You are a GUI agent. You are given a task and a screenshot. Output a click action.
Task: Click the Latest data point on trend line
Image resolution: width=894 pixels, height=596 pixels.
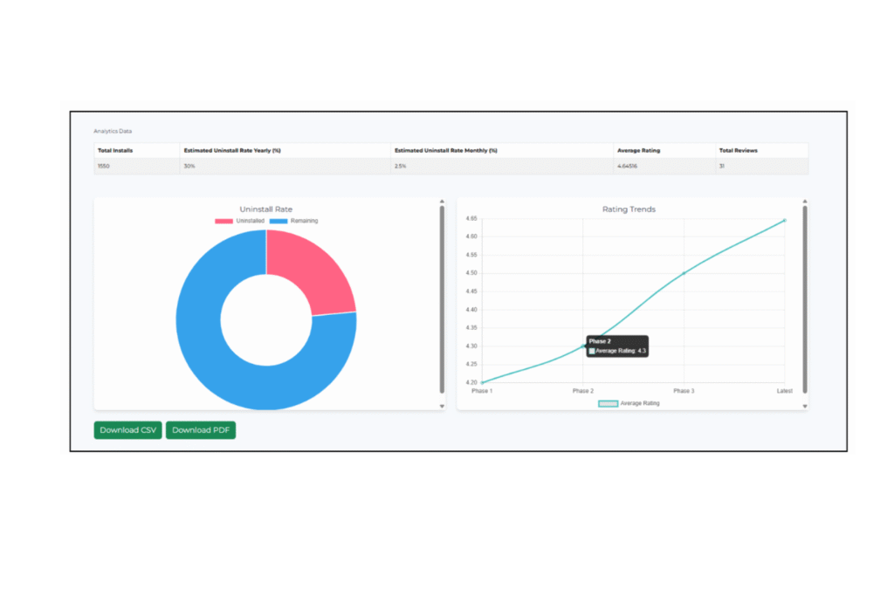pyautogui.click(x=783, y=221)
